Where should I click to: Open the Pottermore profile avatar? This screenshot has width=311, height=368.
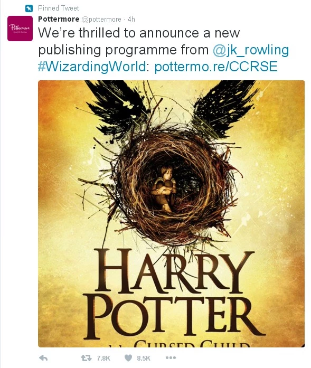[x=20, y=29]
